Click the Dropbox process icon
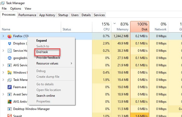This screenshot has height=117, width=182. point(9,43)
